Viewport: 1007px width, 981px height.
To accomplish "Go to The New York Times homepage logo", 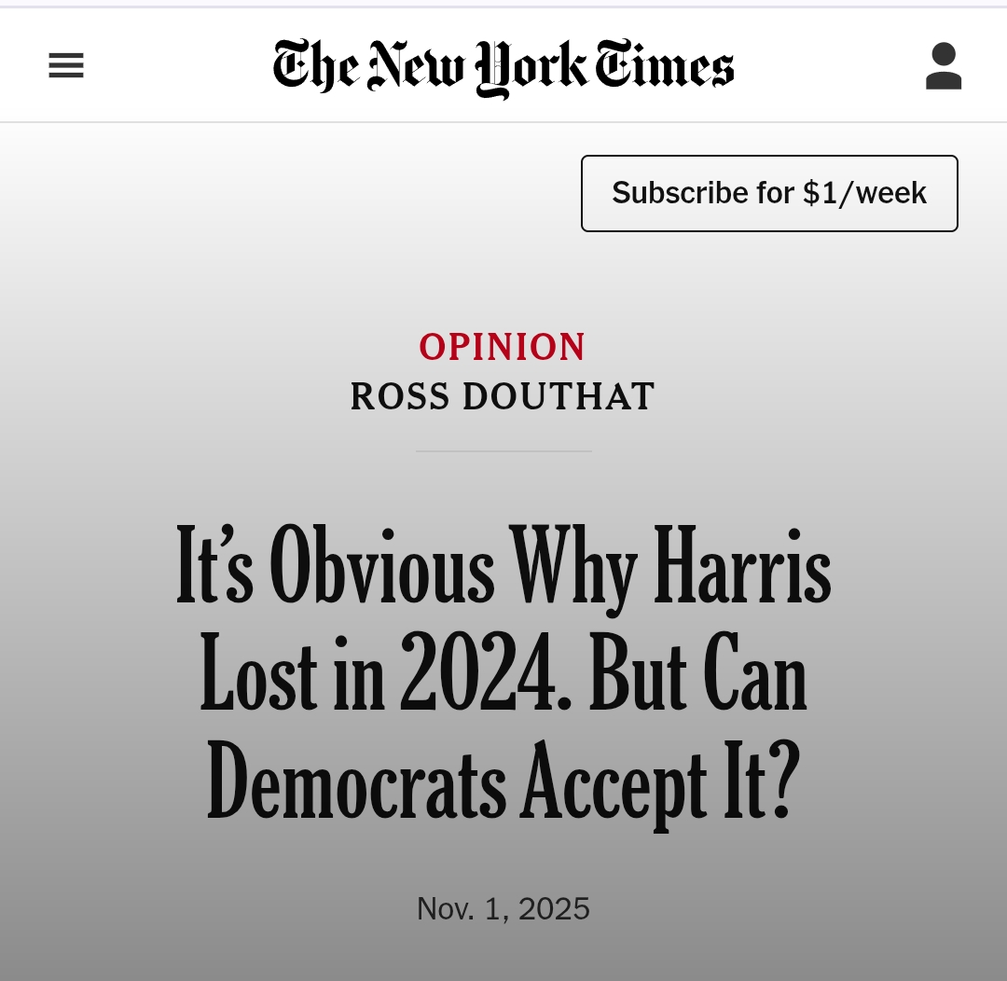I will pos(504,67).
